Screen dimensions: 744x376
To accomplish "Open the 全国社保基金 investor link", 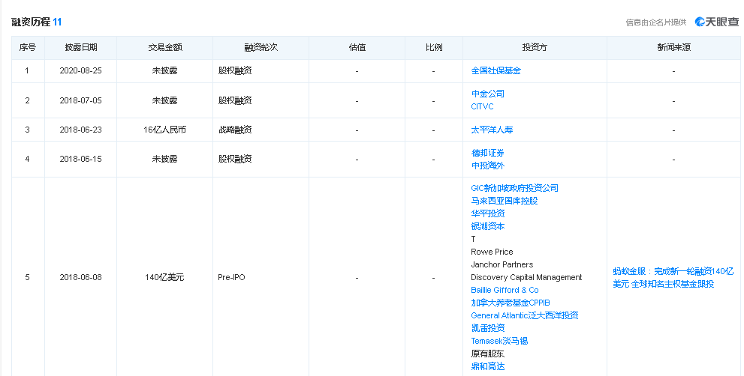I will click(495, 70).
